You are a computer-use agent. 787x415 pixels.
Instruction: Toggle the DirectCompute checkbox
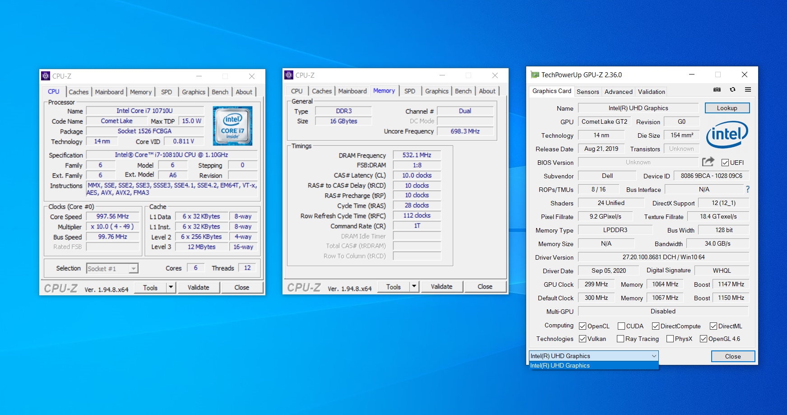click(656, 326)
